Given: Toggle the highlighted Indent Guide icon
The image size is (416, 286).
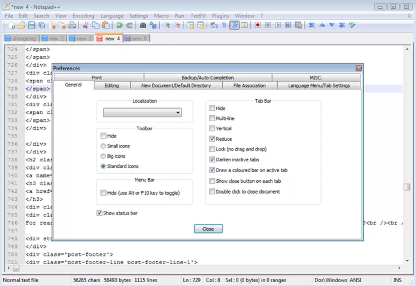Looking at the screenshot, I should (x=234, y=25).
